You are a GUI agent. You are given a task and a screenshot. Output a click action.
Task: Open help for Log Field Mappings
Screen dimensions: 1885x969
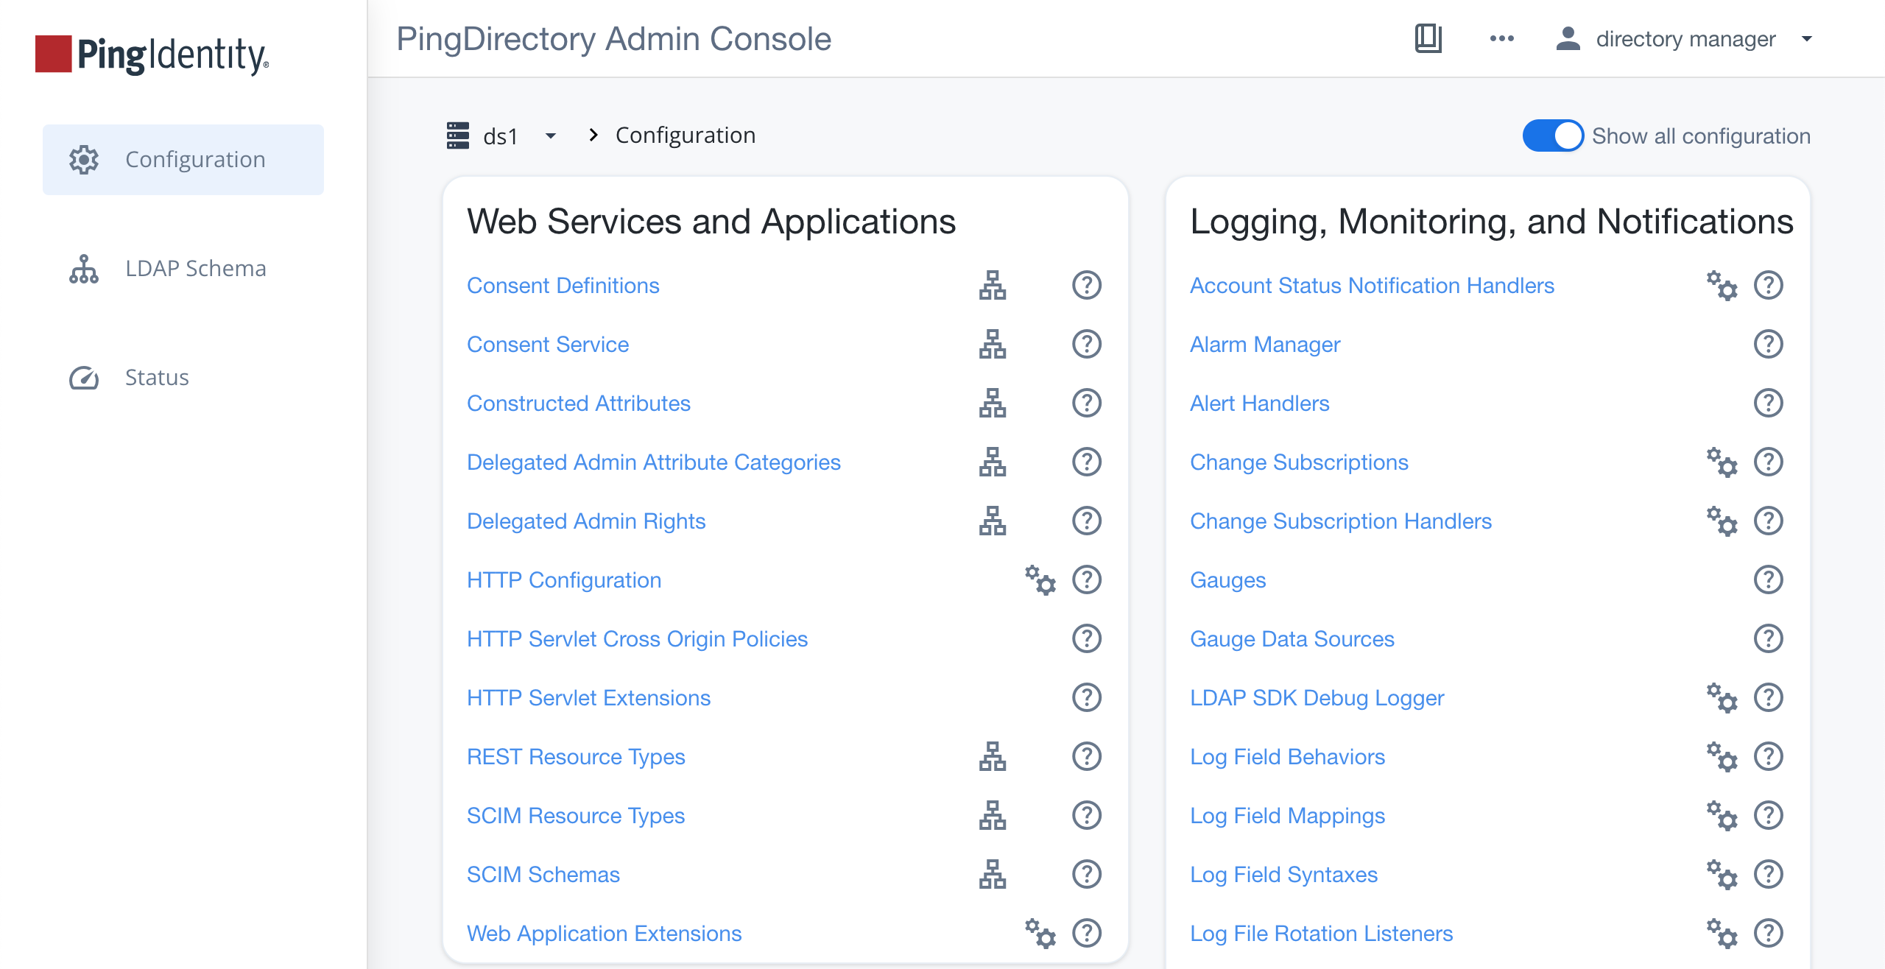click(x=1769, y=815)
